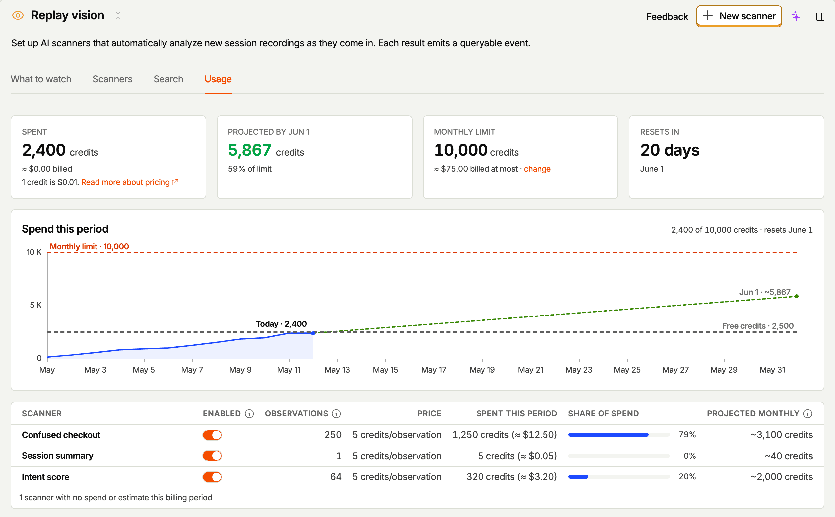Click the '20 days' resets in value
Screen dimensions: 835x517
click(670, 150)
